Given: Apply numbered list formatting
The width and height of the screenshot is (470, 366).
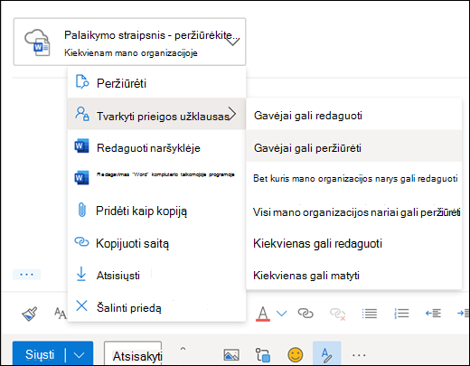Looking at the screenshot, I should tap(401, 314).
